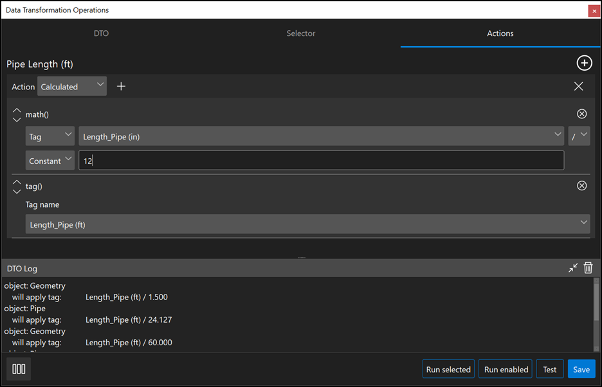Move math() step up with up chevron
Screen dimensions: 602x387
point(17,110)
